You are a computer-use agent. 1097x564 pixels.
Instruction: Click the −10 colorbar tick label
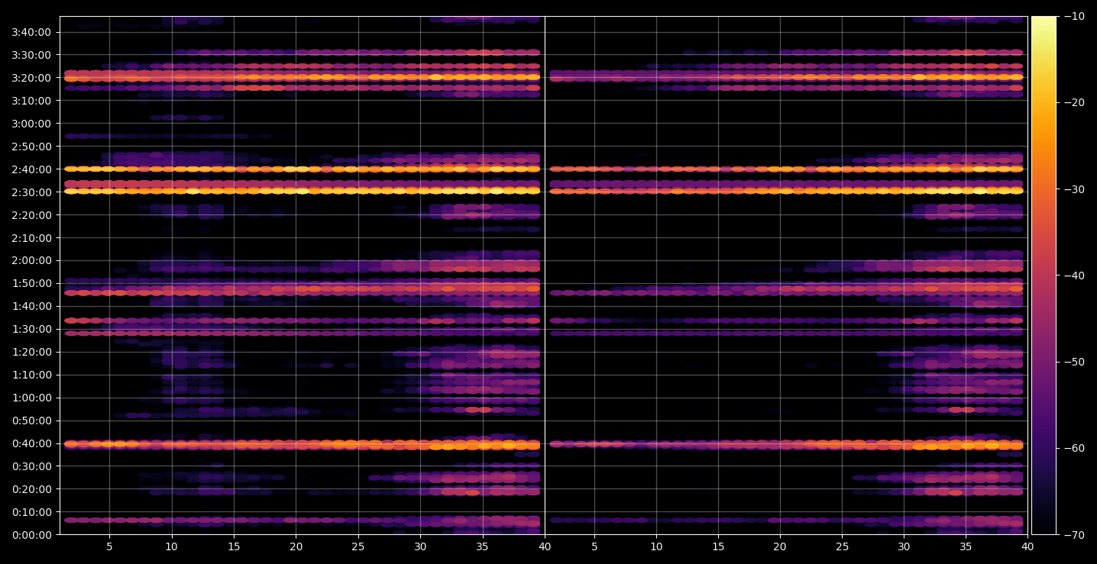pyautogui.click(x=1074, y=17)
